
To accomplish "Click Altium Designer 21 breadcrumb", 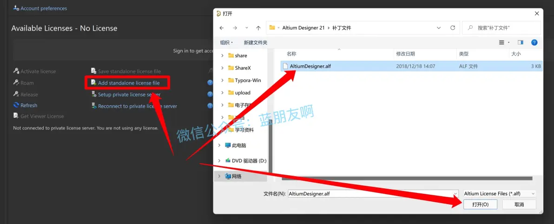I will (303, 28).
